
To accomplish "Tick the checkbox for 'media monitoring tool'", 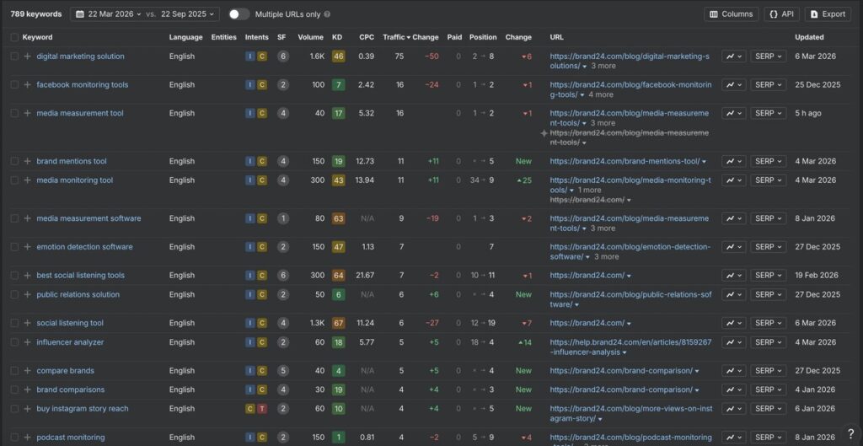I will [14, 180].
